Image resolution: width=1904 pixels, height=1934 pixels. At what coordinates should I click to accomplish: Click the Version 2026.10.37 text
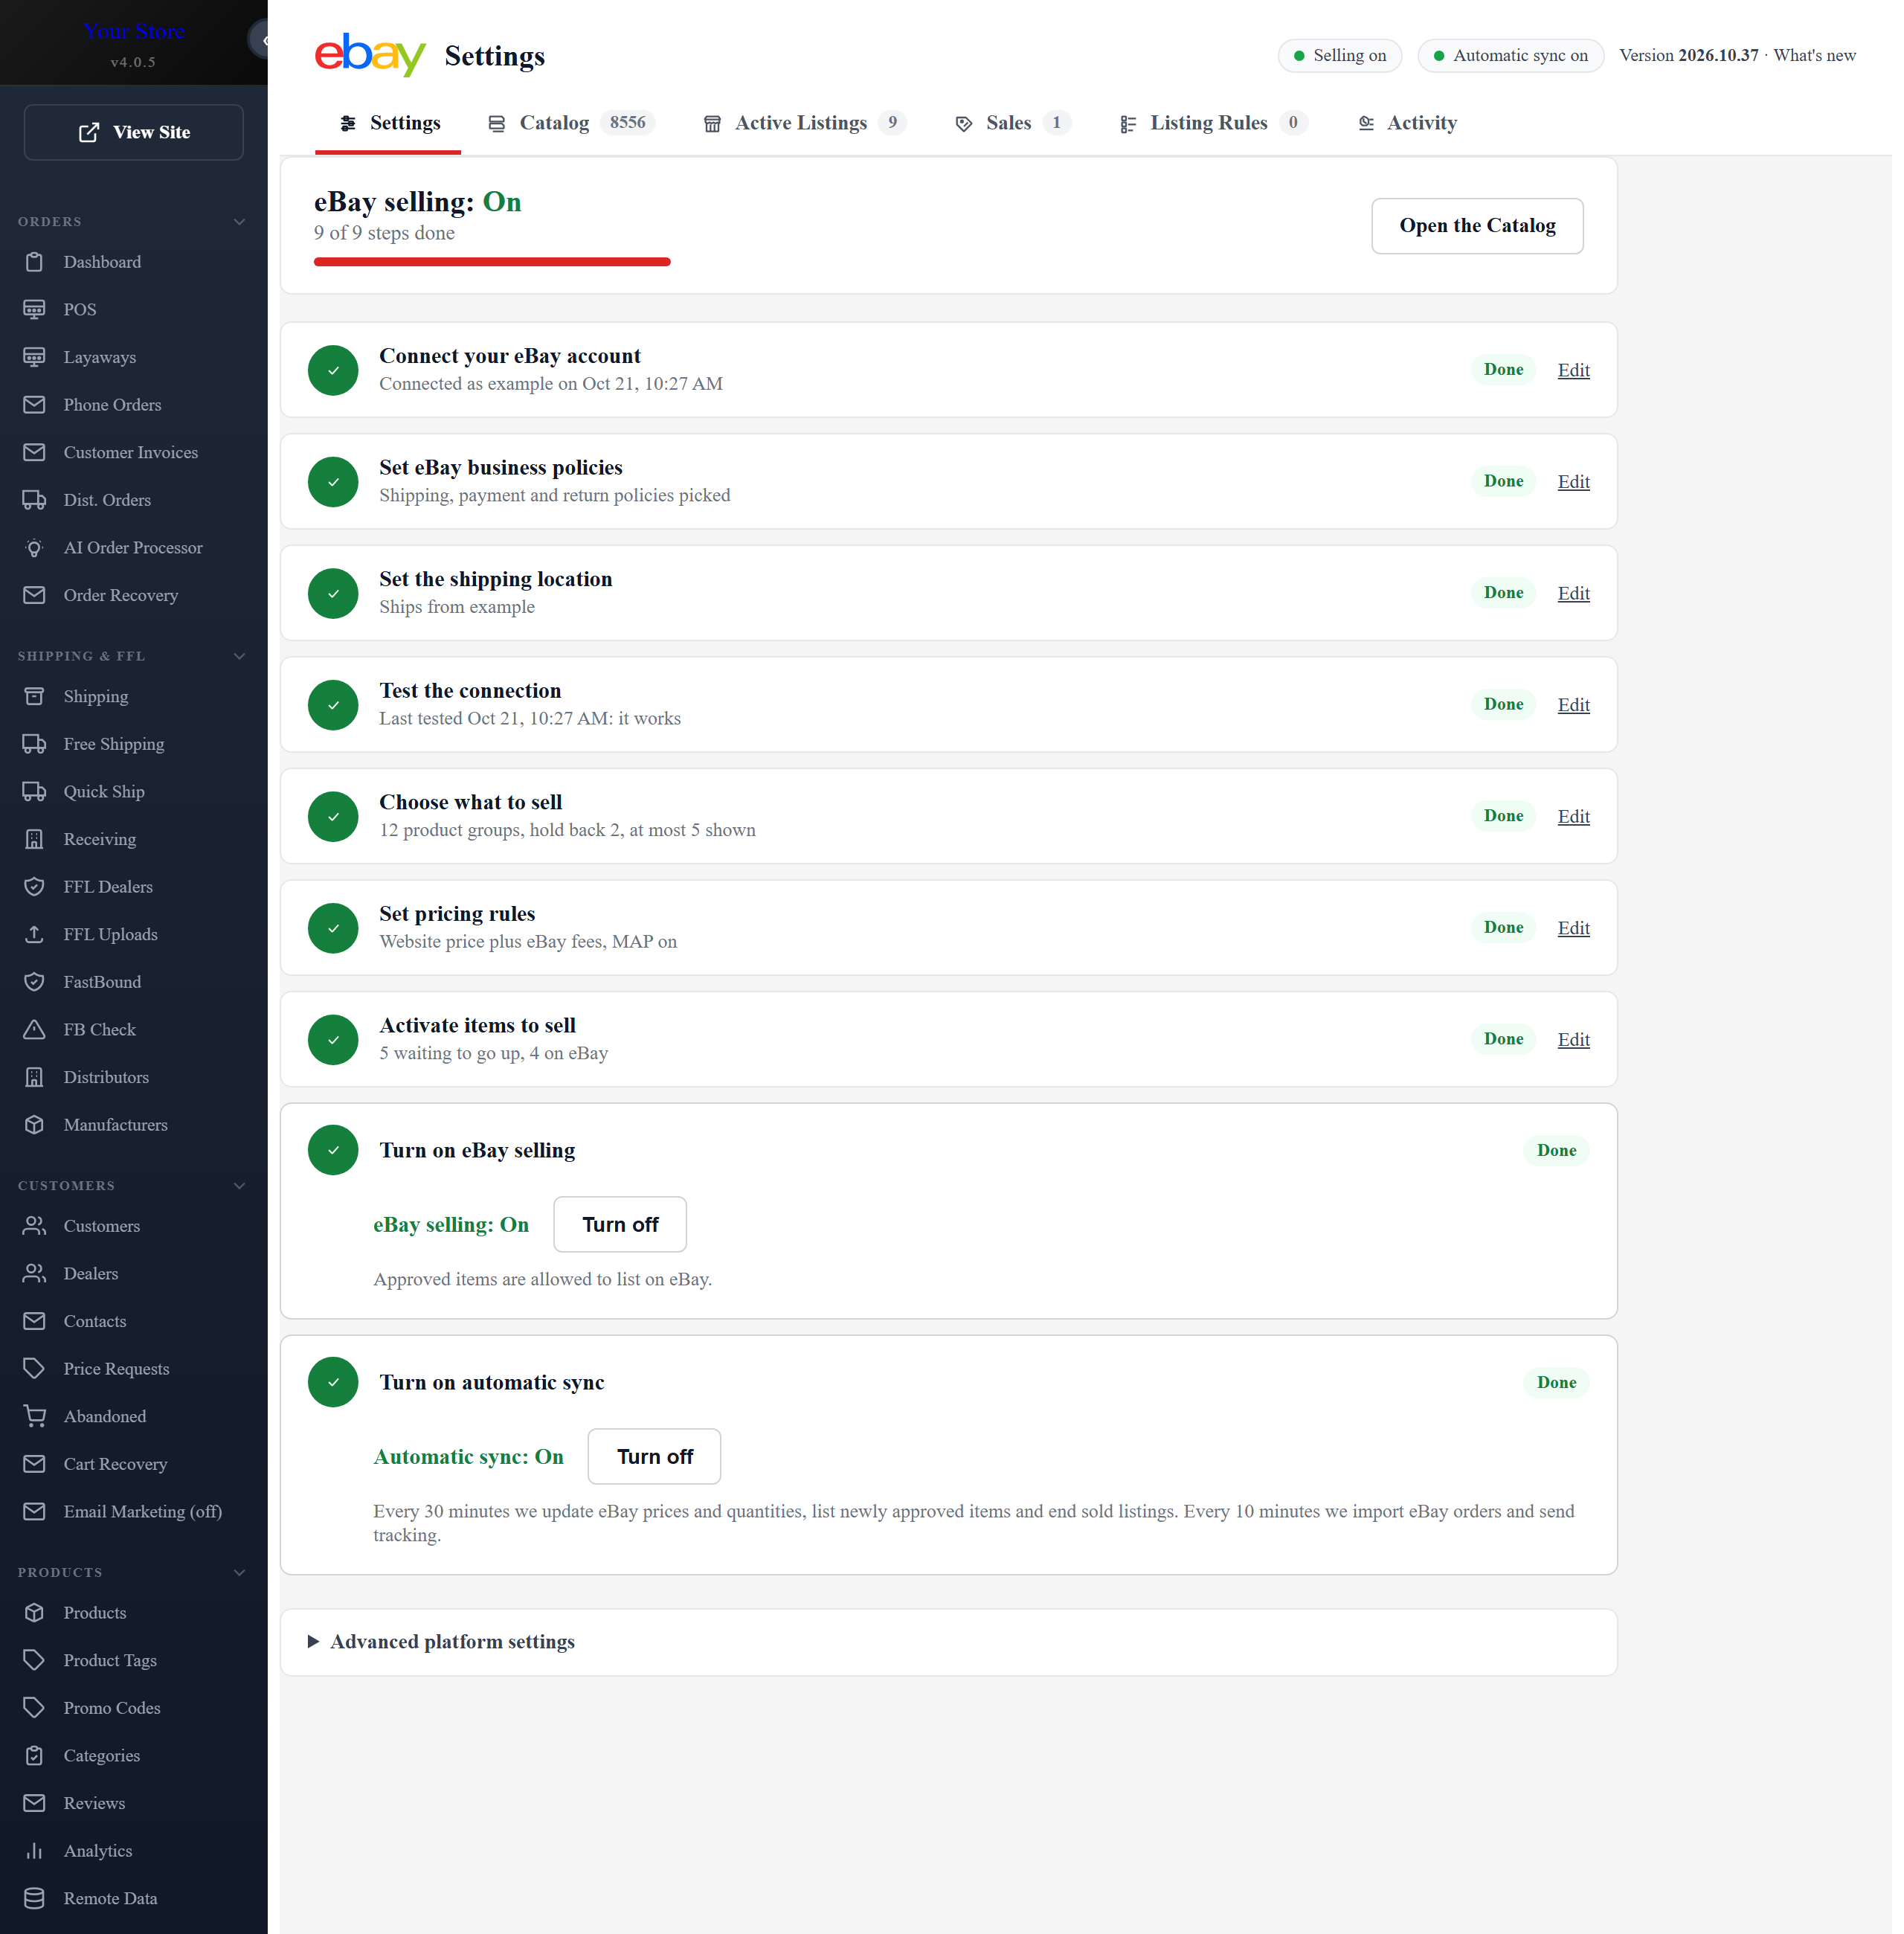pos(1689,56)
